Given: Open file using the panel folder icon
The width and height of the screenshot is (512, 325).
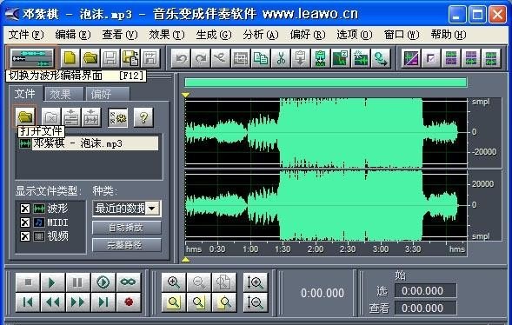Looking at the screenshot, I should pyautogui.click(x=25, y=116).
